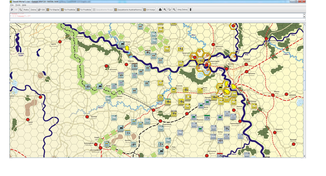Open Zaopatrzenie Austria/Niemcy supply window
Viewport: 326px width, 176px height.
click(x=128, y=10)
